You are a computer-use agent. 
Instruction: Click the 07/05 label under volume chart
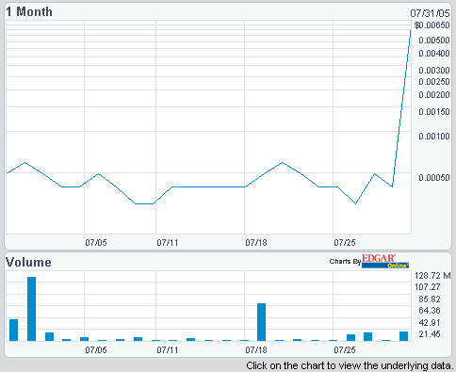pos(96,349)
